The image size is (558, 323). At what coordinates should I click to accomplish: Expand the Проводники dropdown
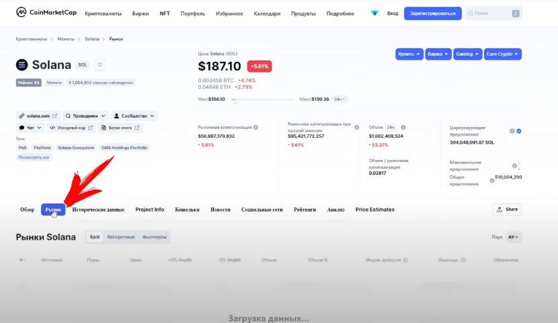tap(85, 116)
